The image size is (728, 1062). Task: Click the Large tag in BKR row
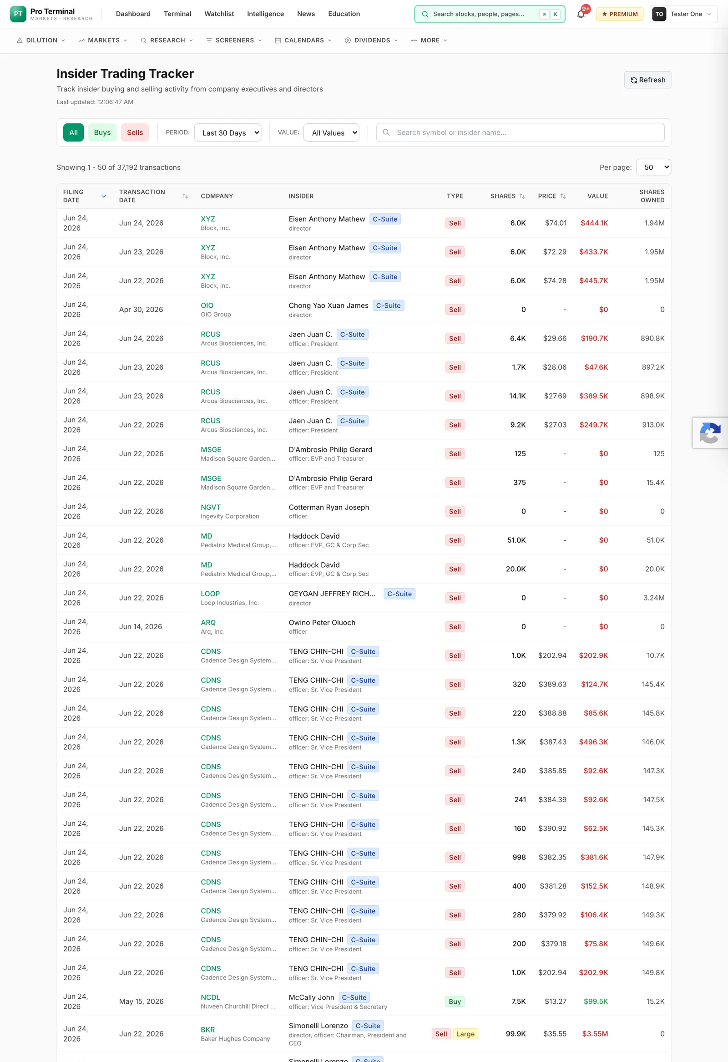point(465,1034)
